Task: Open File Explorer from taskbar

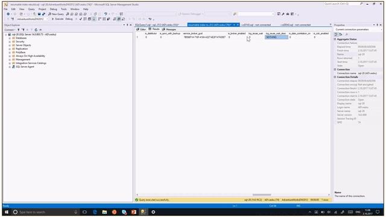Action: [104, 212]
